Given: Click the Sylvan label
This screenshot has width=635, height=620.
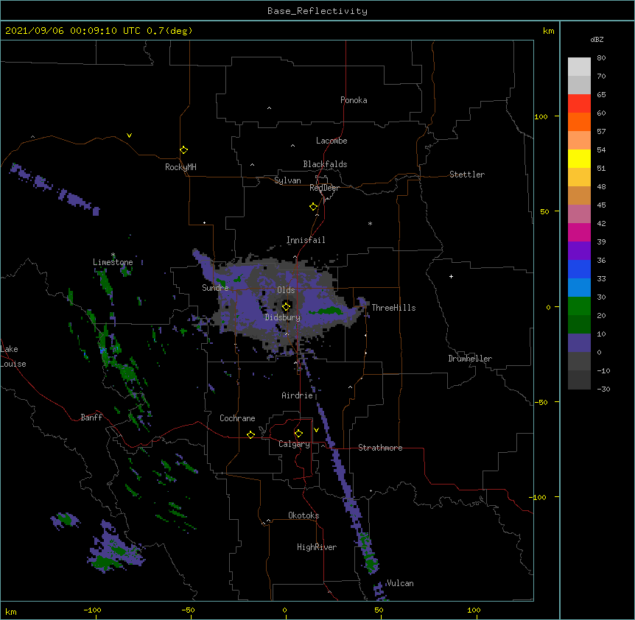Looking at the screenshot, I should [x=287, y=180].
